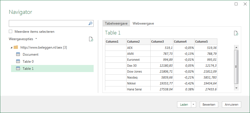The height and width of the screenshot is (113, 250).
Task: Collapse the beleggen.nl/aex tree node
Action: click(11, 47)
